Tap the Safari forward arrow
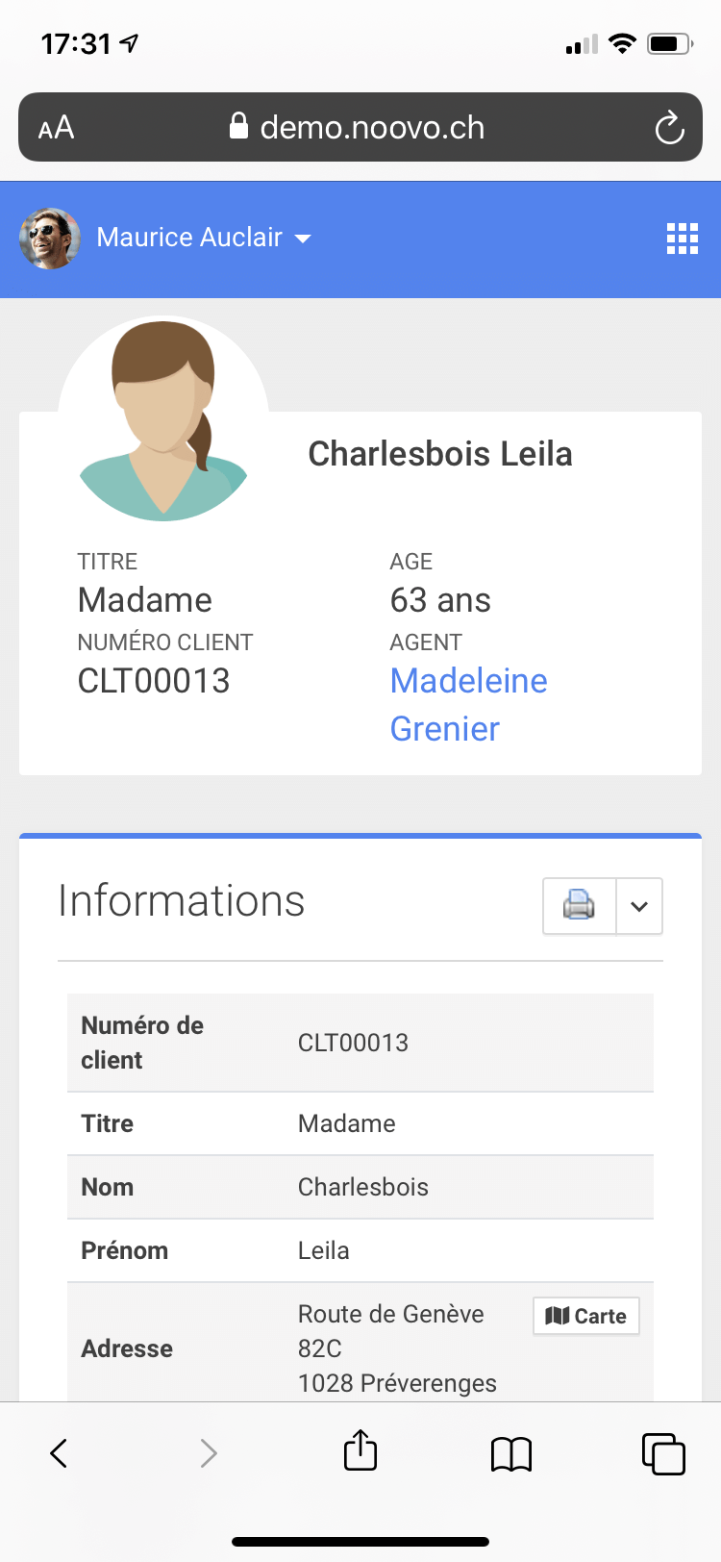Screen dimensions: 721x1562 (x=209, y=1453)
